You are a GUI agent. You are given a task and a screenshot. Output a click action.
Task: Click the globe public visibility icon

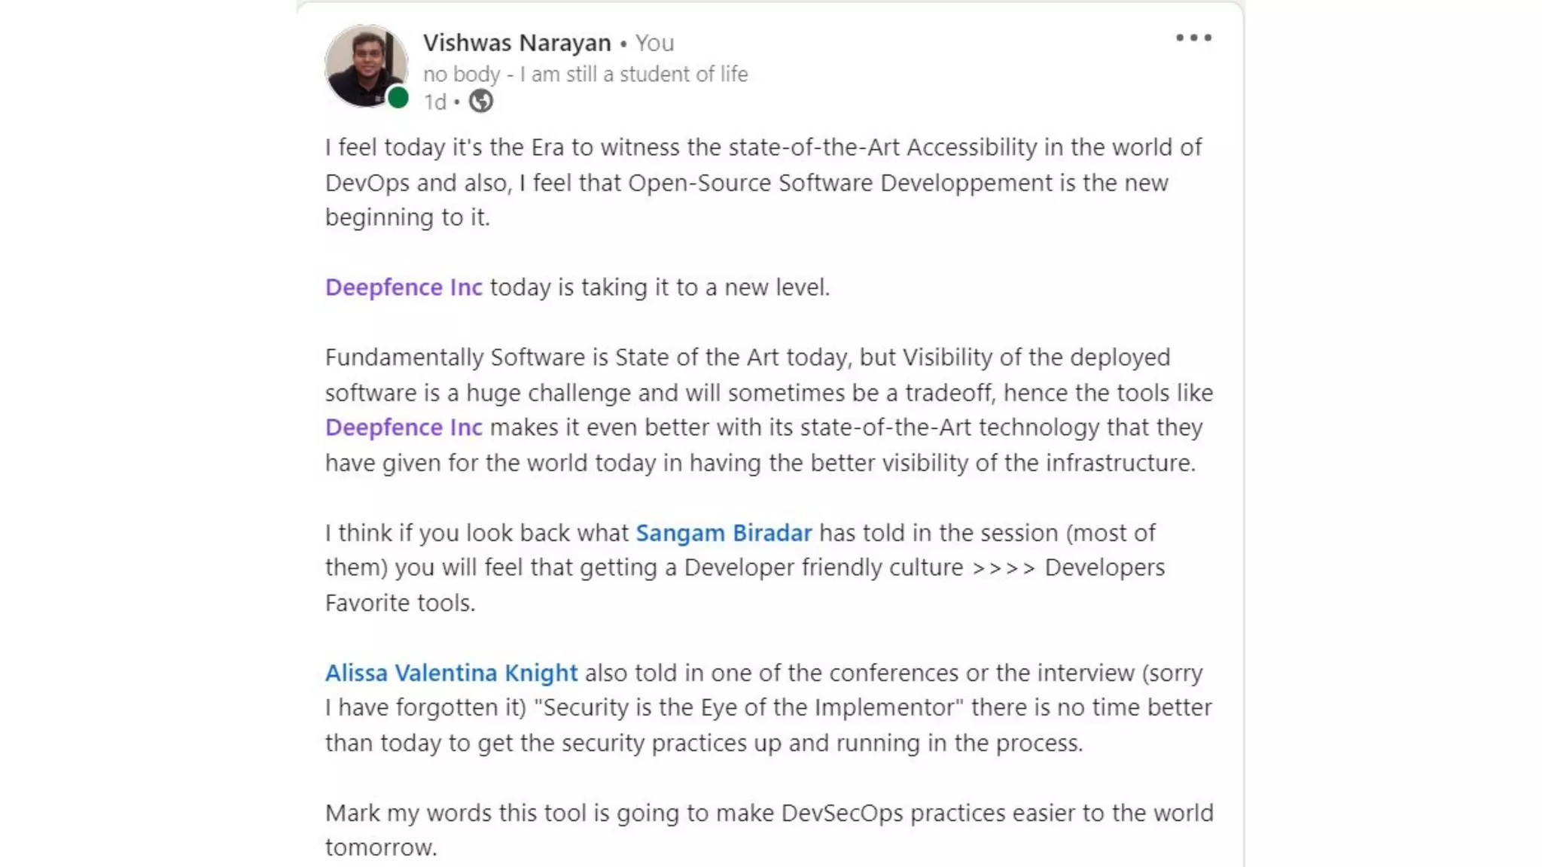click(x=480, y=101)
